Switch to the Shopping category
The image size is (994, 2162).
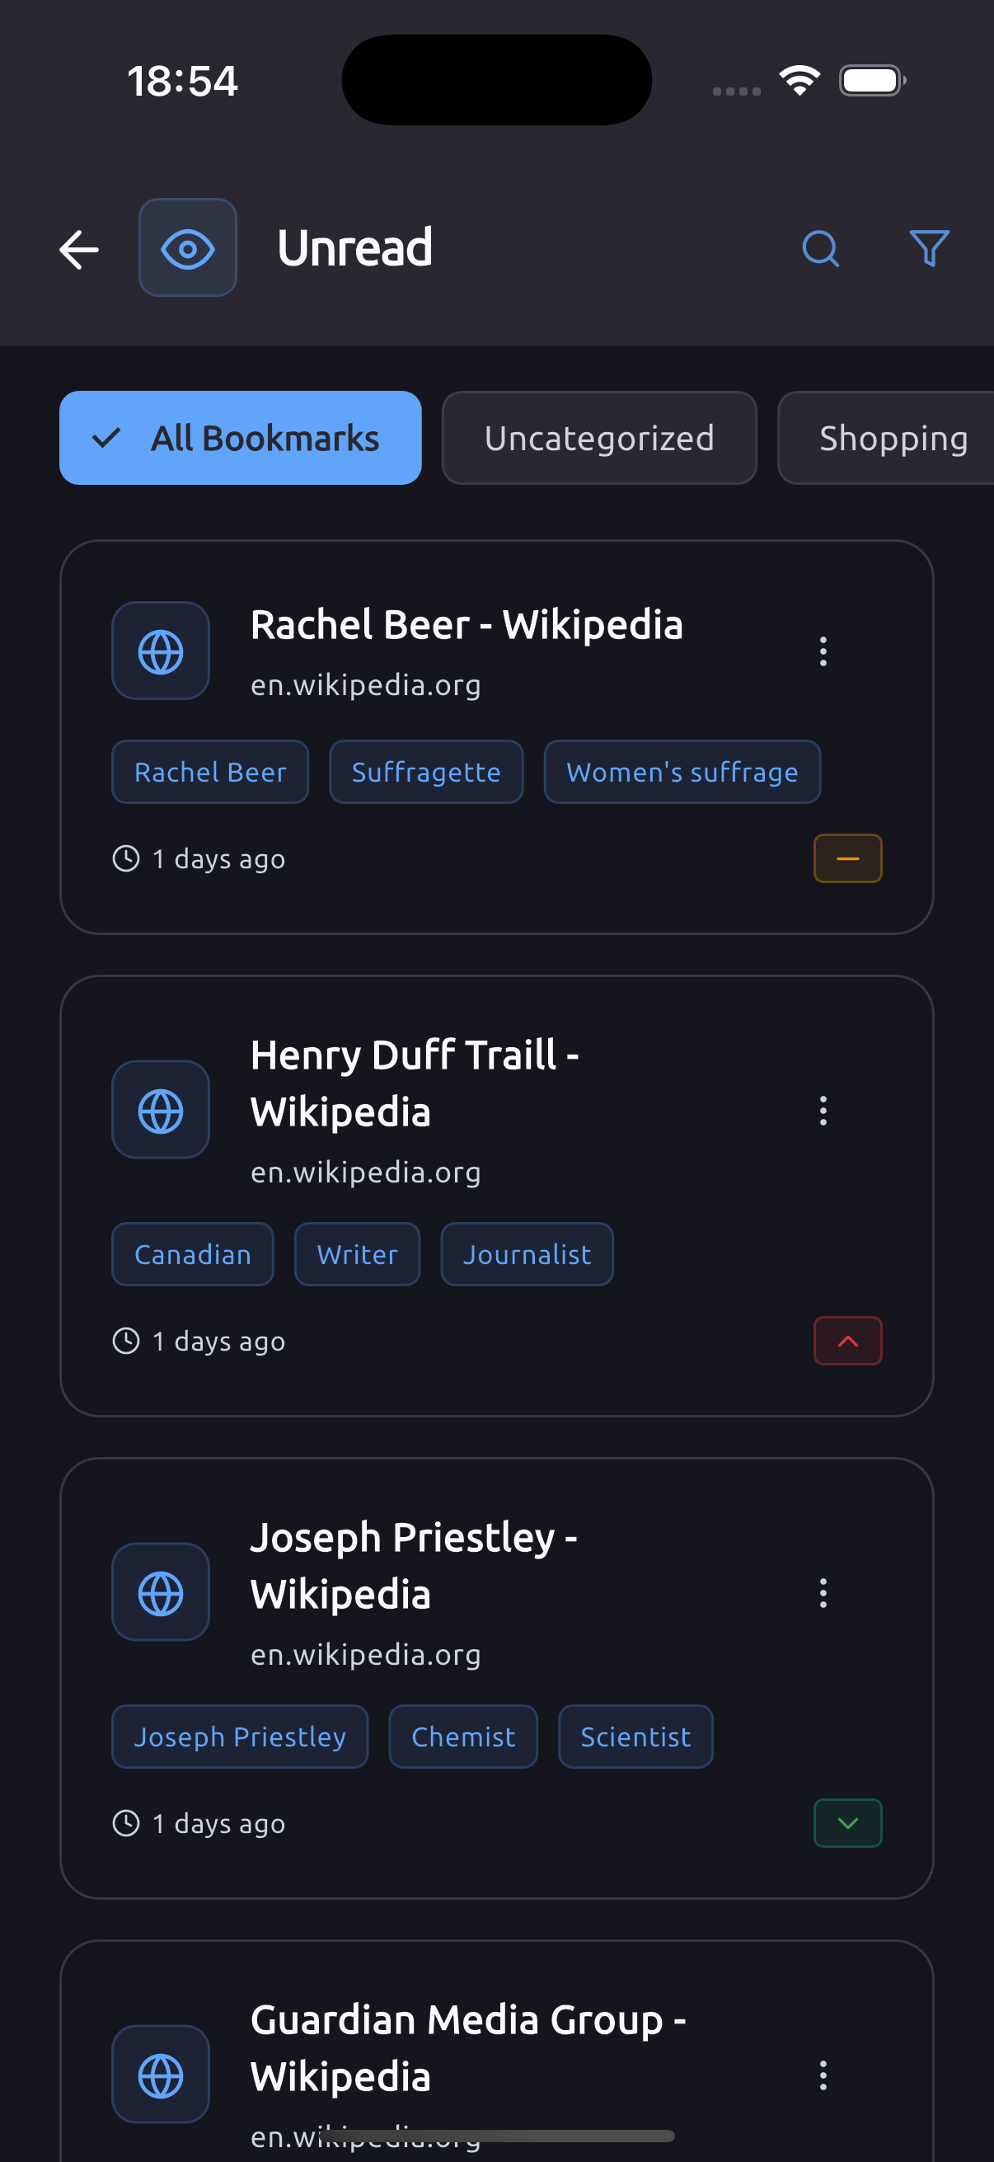(x=893, y=438)
